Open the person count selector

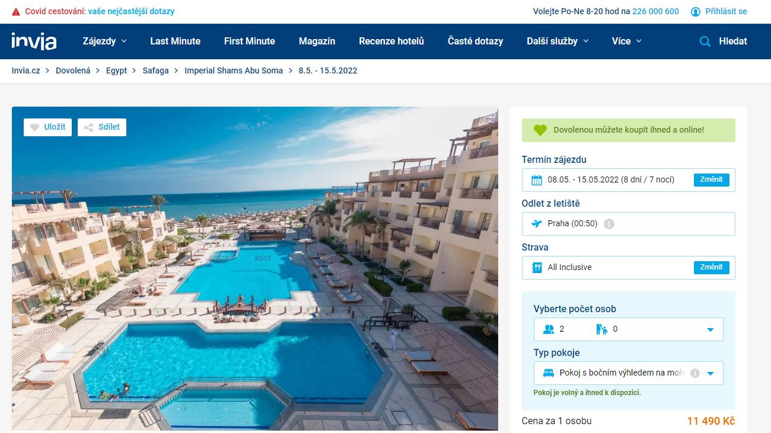click(x=629, y=329)
